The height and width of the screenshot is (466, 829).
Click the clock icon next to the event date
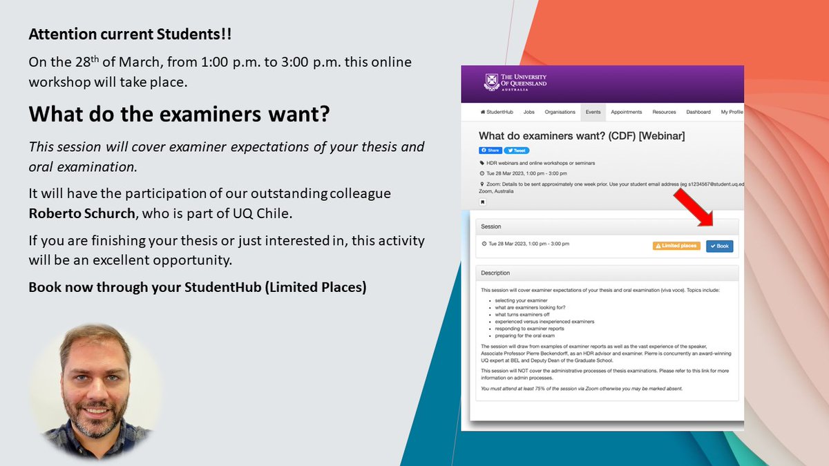482,173
